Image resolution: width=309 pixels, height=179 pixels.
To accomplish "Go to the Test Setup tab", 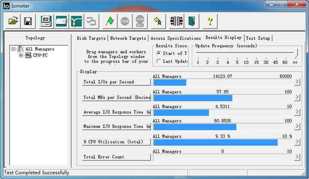I will 258,38.
